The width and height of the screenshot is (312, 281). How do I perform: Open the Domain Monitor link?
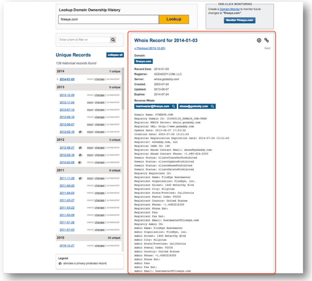point(230,9)
